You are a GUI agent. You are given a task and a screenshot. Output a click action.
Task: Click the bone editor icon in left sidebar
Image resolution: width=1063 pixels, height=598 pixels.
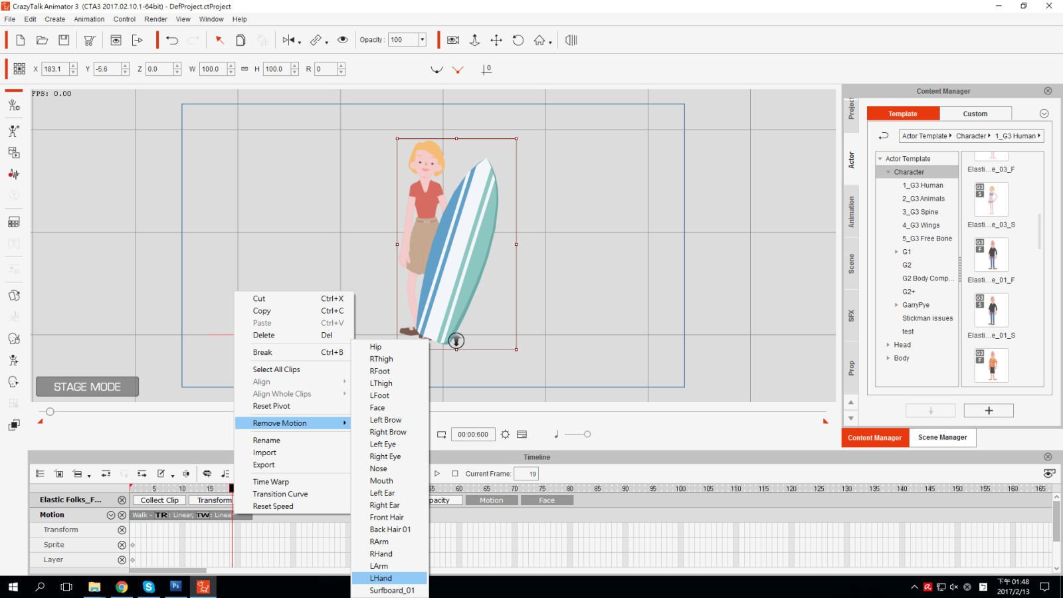coord(14,131)
